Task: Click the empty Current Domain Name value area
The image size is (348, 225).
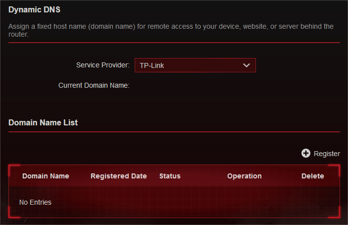Action: point(195,85)
